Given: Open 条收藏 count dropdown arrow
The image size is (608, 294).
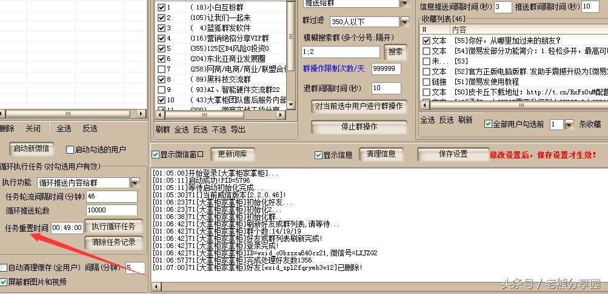Looking at the screenshot, I should point(569,125).
